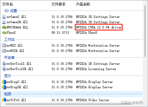This screenshot has width=148, height=107.
Task: Click nvGameS.dll NVIDIA 3D Settings Server
Action: pos(98,17)
